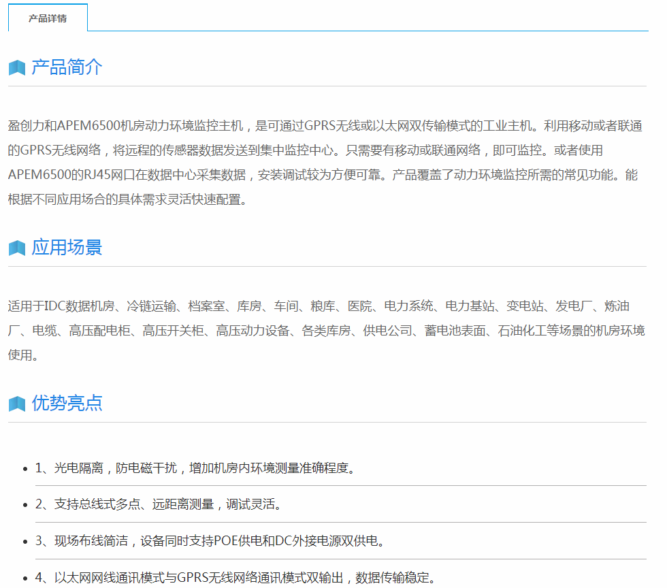This screenshot has width=667, height=588.
Task: Select the 应用场景 heading text
Action: click(67, 247)
